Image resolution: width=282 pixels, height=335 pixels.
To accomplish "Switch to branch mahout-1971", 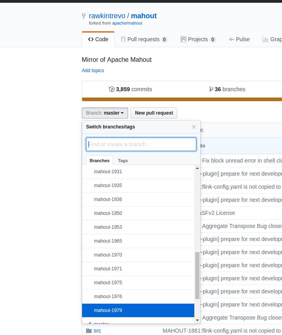I will [x=138, y=269].
